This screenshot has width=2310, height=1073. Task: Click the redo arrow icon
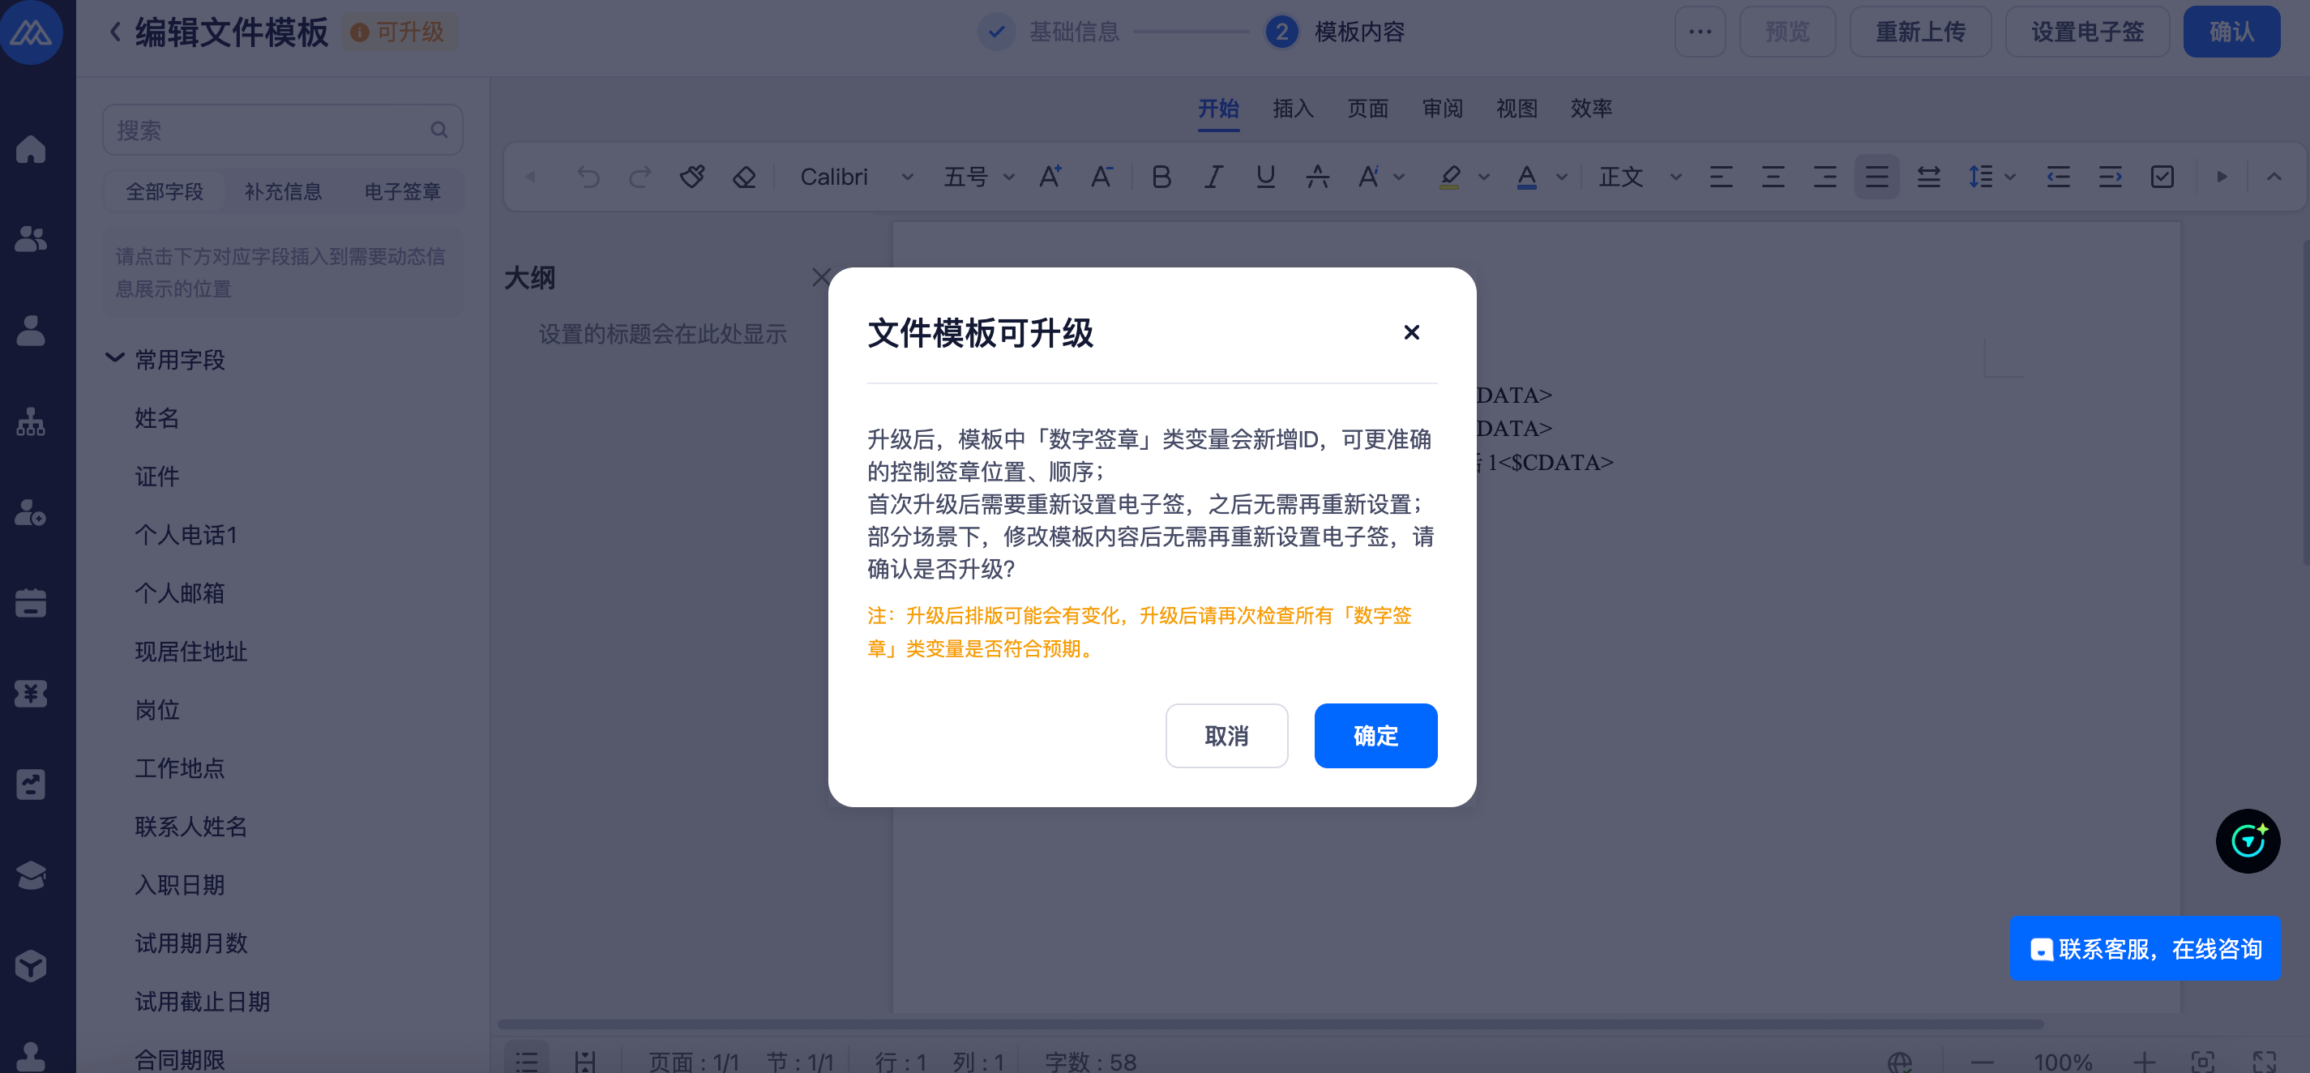click(x=640, y=177)
